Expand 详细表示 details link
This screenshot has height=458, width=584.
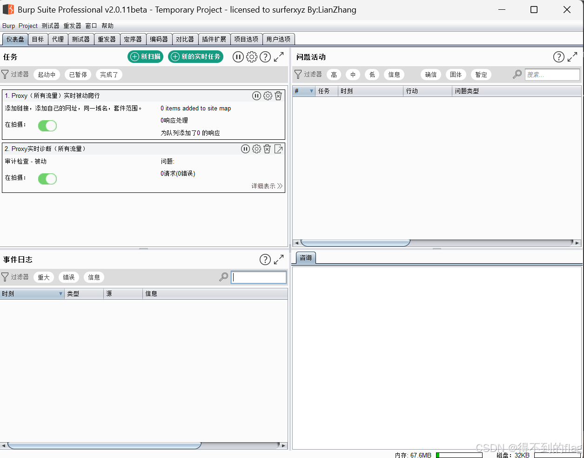click(x=267, y=186)
